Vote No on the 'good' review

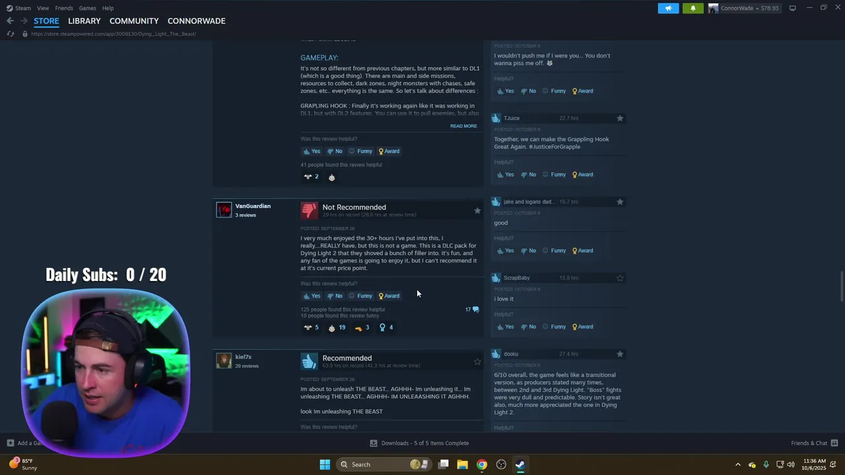[528, 251]
